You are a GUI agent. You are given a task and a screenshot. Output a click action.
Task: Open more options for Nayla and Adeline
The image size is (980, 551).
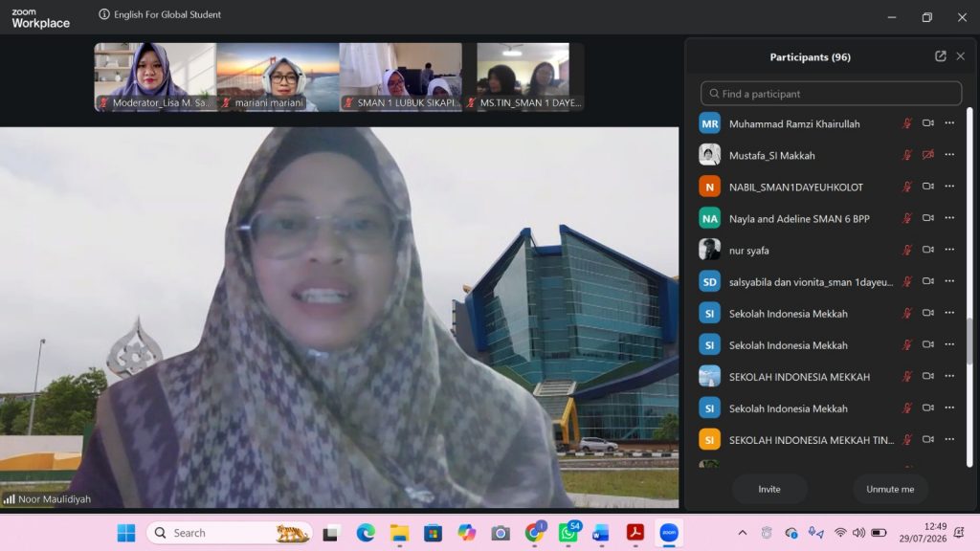tap(949, 218)
